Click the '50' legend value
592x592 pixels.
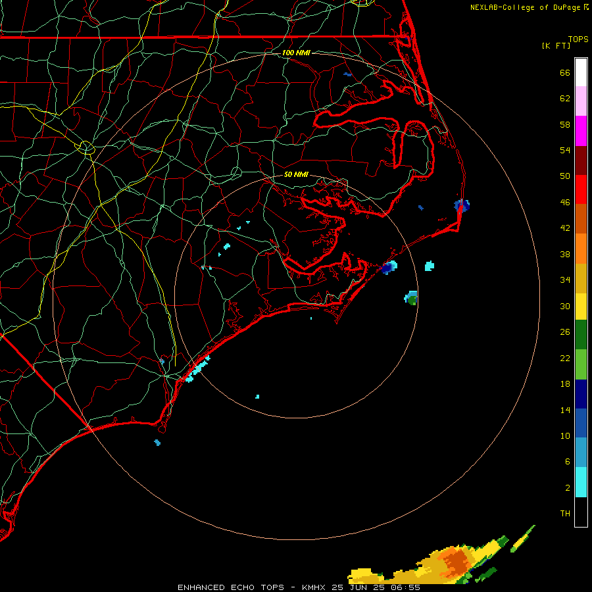coord(565,176)
